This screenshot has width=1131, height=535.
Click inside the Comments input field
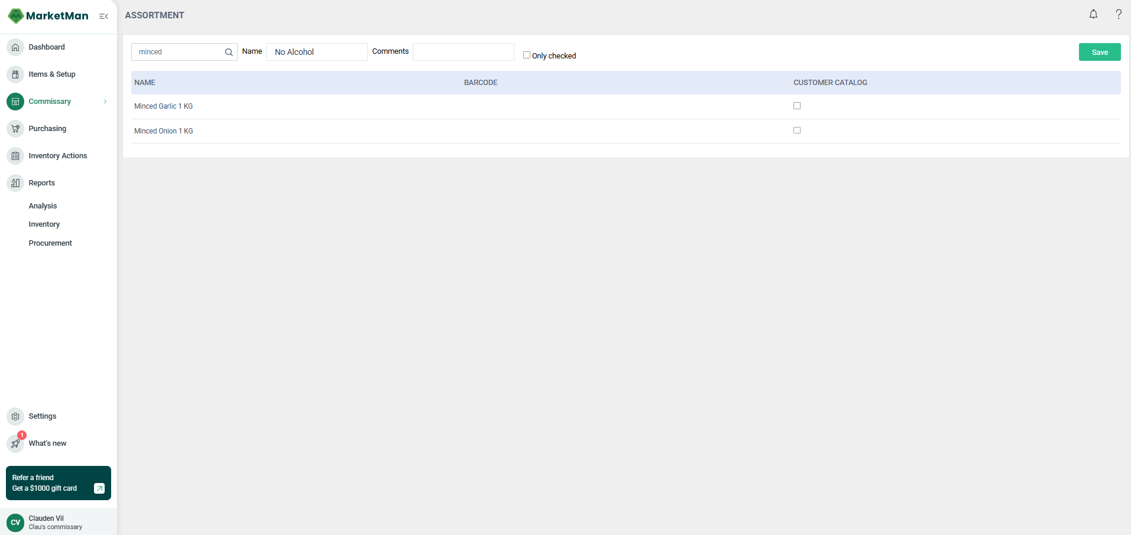coord(462,52)
